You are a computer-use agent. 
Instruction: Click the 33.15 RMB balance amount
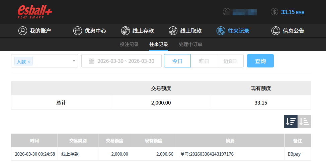[x=292, y=12]
